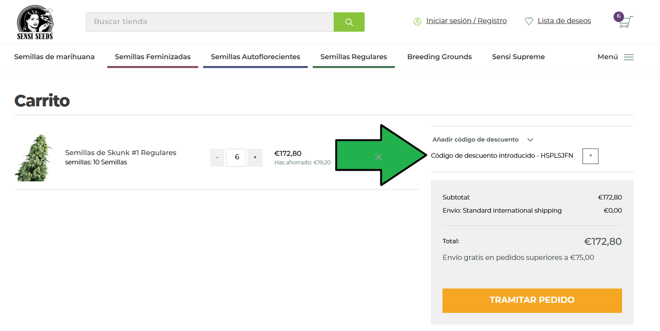
Task: Click the €172,80 total amount
Action: pos(603,241)
